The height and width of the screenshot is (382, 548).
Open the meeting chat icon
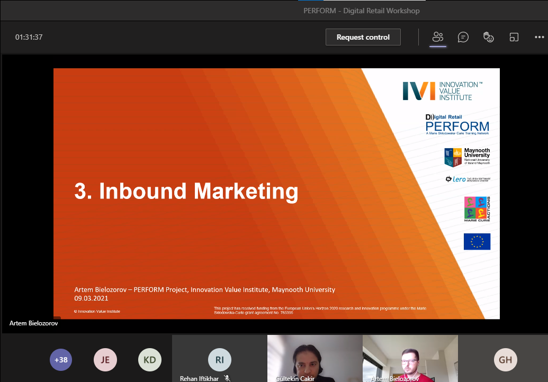coord(463,37)
